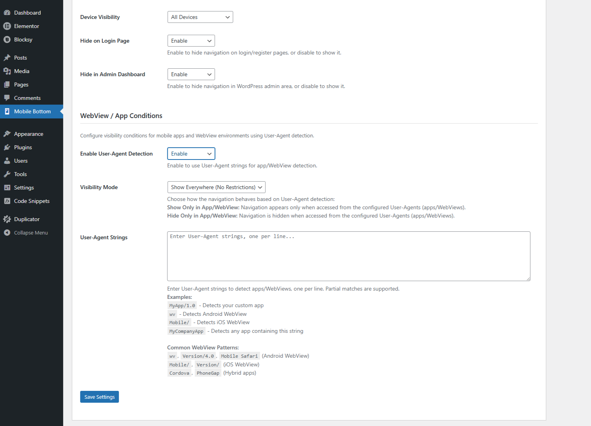Click the Tools wrench icon
Viewport: 591px width, 426px height.
click(x=7, y=174)
